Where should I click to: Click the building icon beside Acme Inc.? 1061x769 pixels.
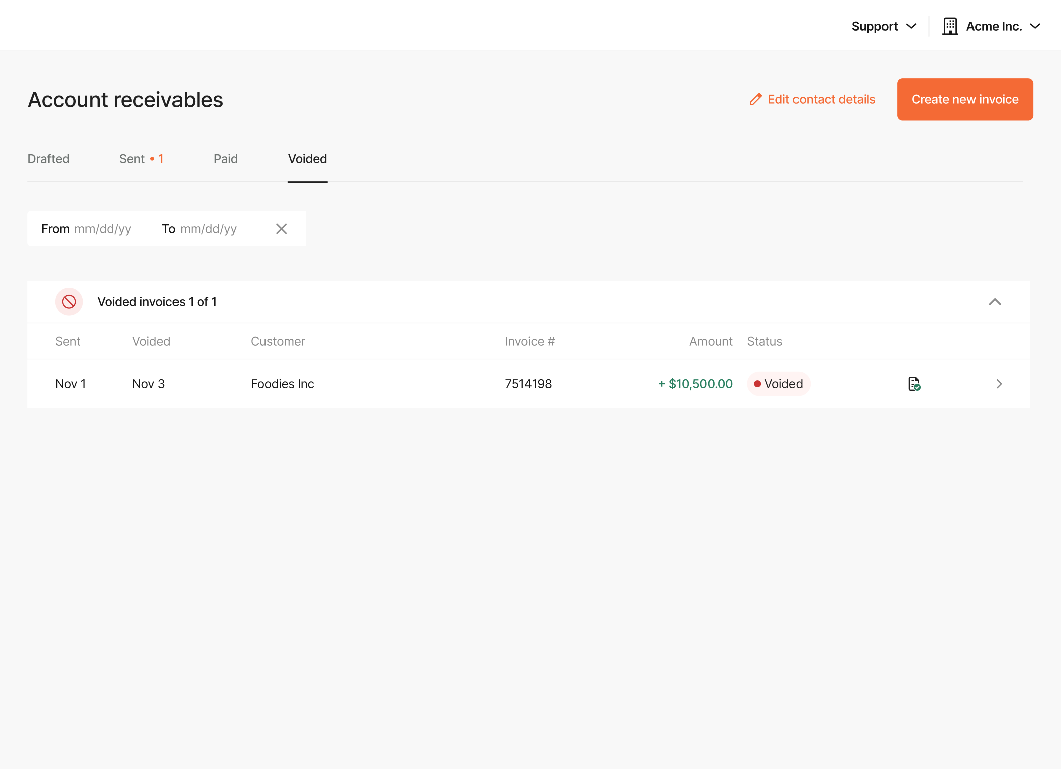point(950,26)
